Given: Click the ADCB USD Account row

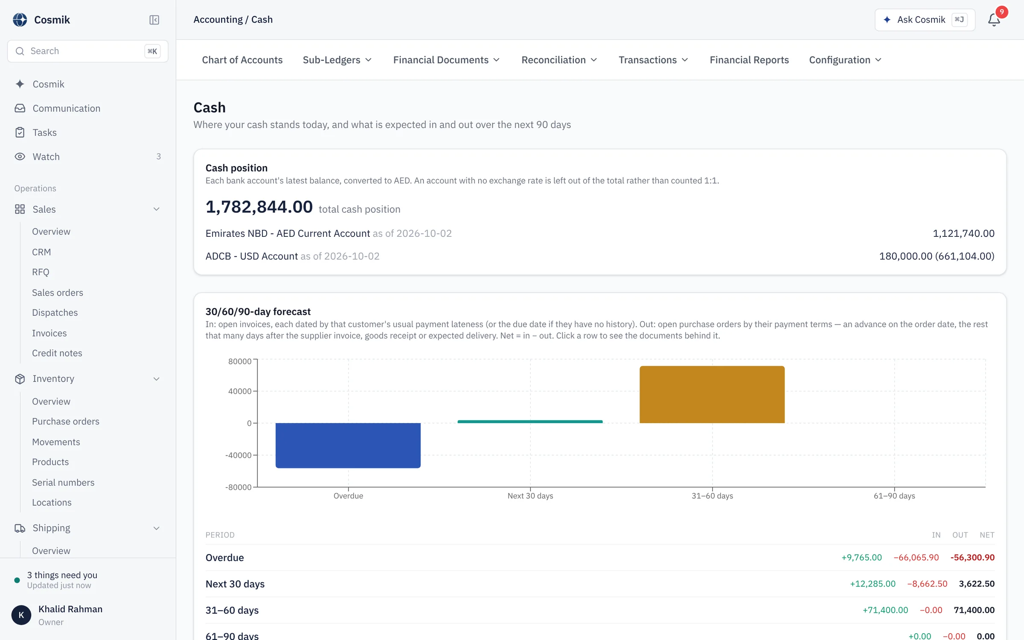Looking at the screenshot, I should (x=600, y=256).
